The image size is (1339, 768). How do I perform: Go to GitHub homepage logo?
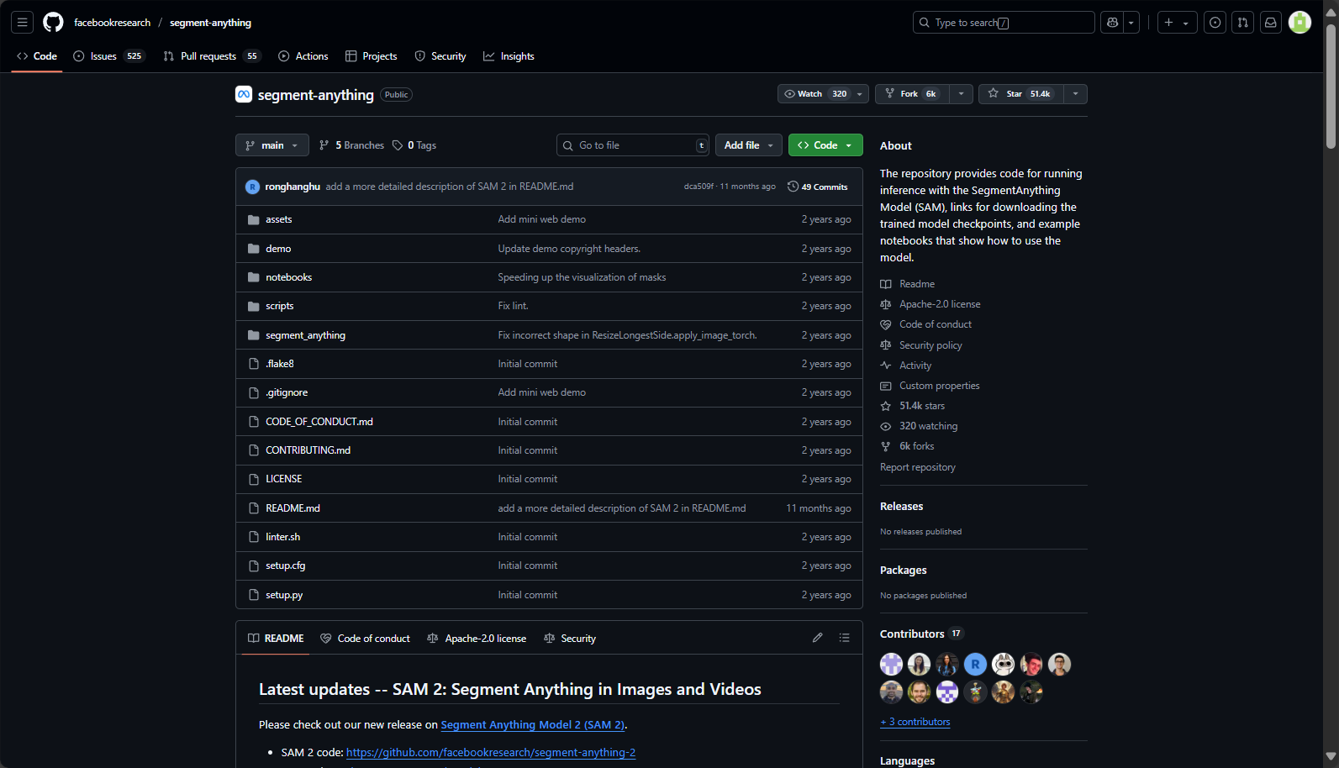[x=53, y=23]
